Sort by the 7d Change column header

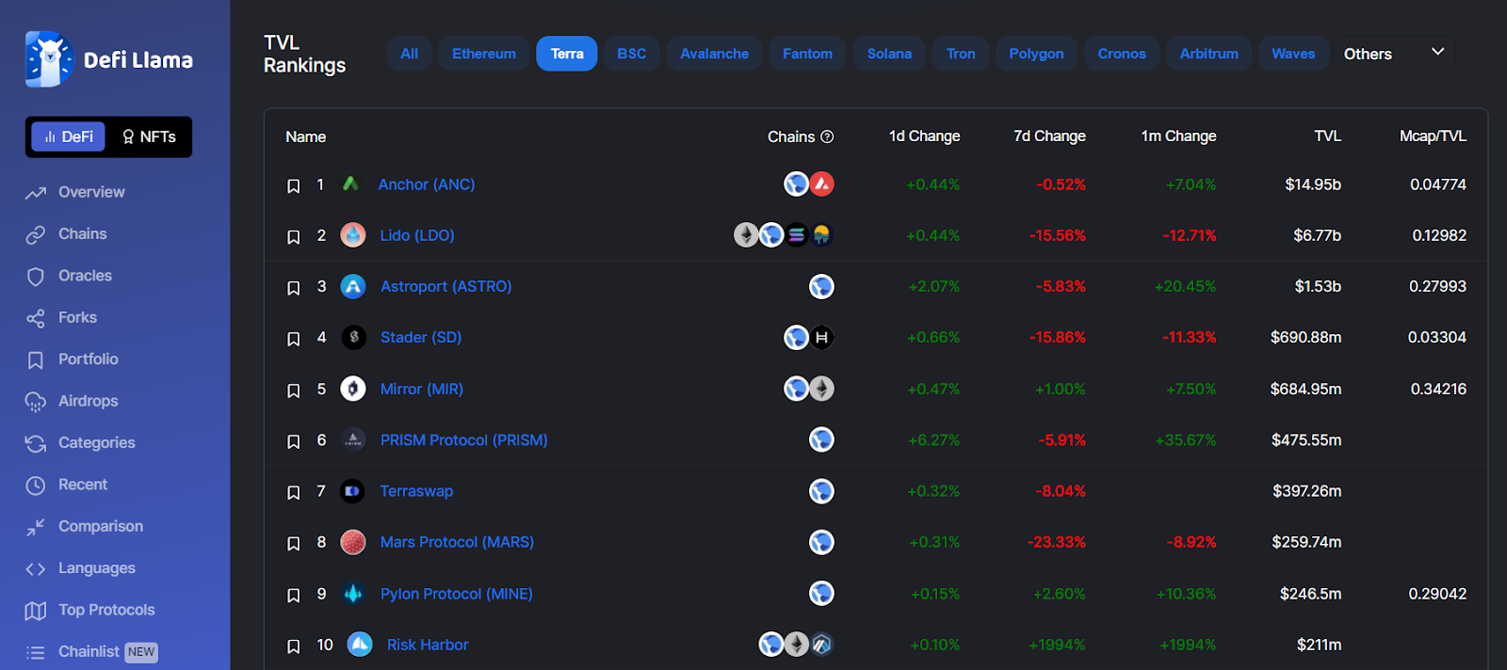click(1049, 136)
